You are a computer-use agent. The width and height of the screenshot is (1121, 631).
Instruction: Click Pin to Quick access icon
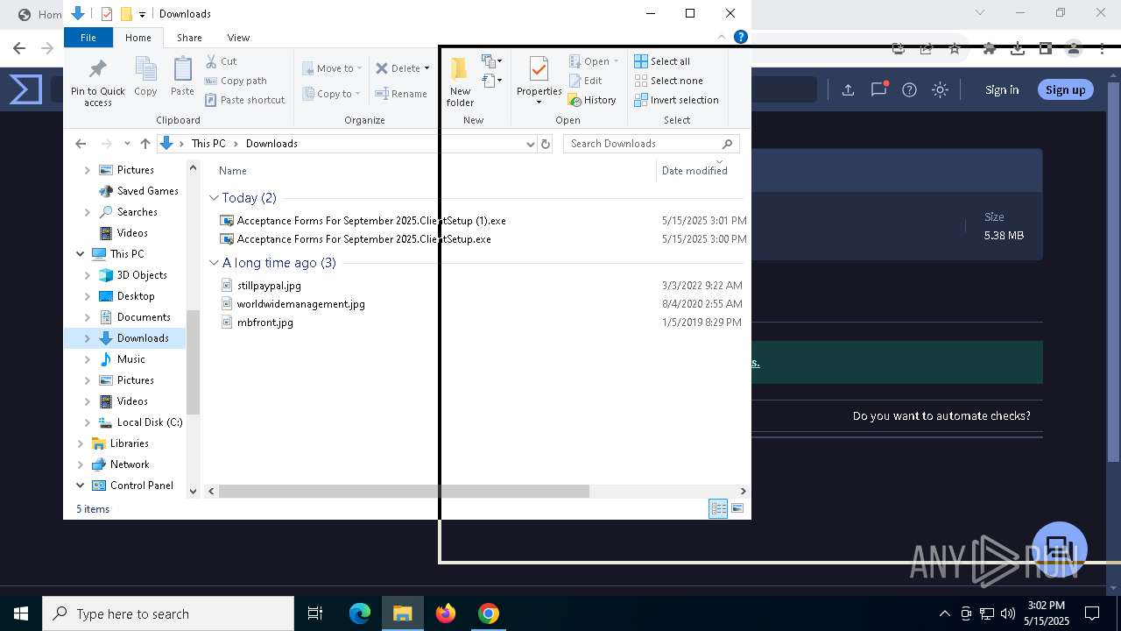[x=98, y=69]
